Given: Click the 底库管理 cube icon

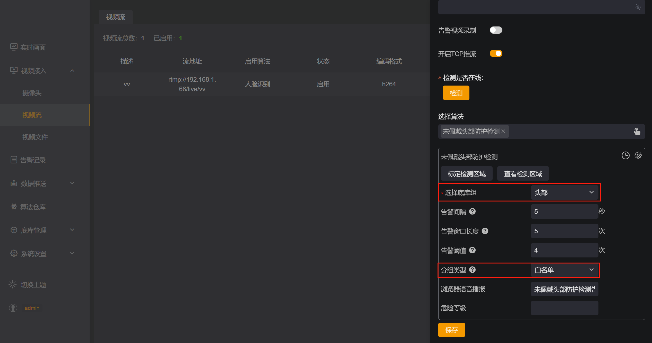Looking at the screenshot, I should (x=14, y=230).
